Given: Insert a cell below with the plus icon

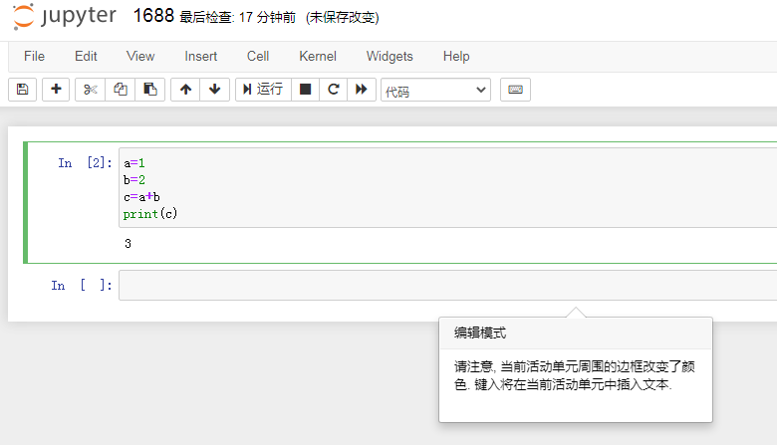Looking at the screenshot, I should coord(56,89).
